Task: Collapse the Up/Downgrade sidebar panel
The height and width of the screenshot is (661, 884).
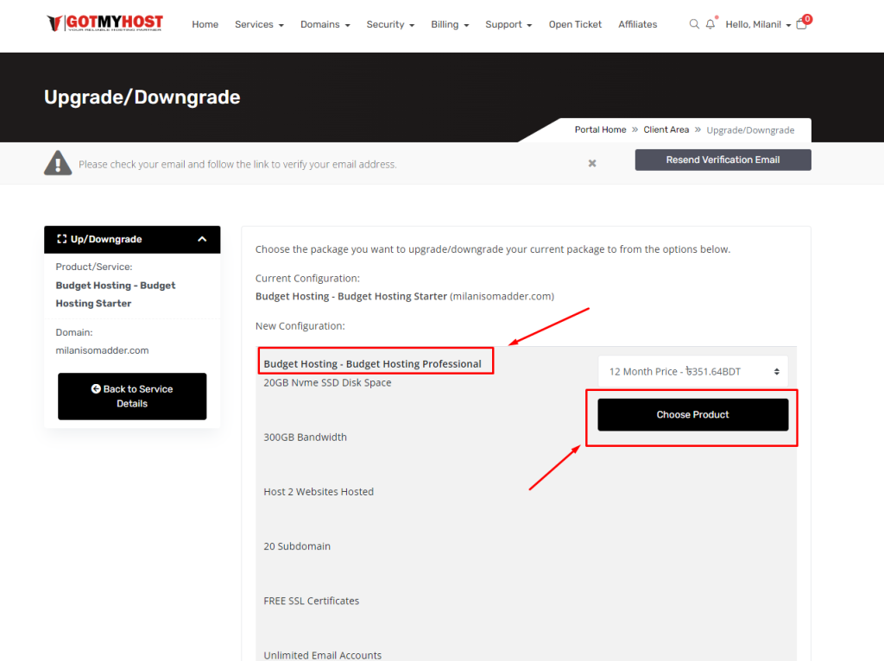Action: click(x=202, y=239)
